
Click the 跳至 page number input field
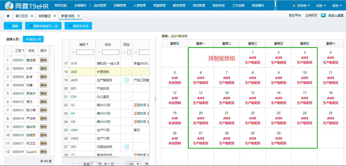point(94,163)
